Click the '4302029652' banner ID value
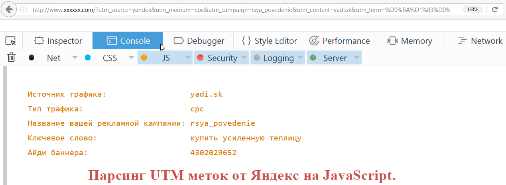The height and width of the screenshot is (185, 506). click(213, 152)
